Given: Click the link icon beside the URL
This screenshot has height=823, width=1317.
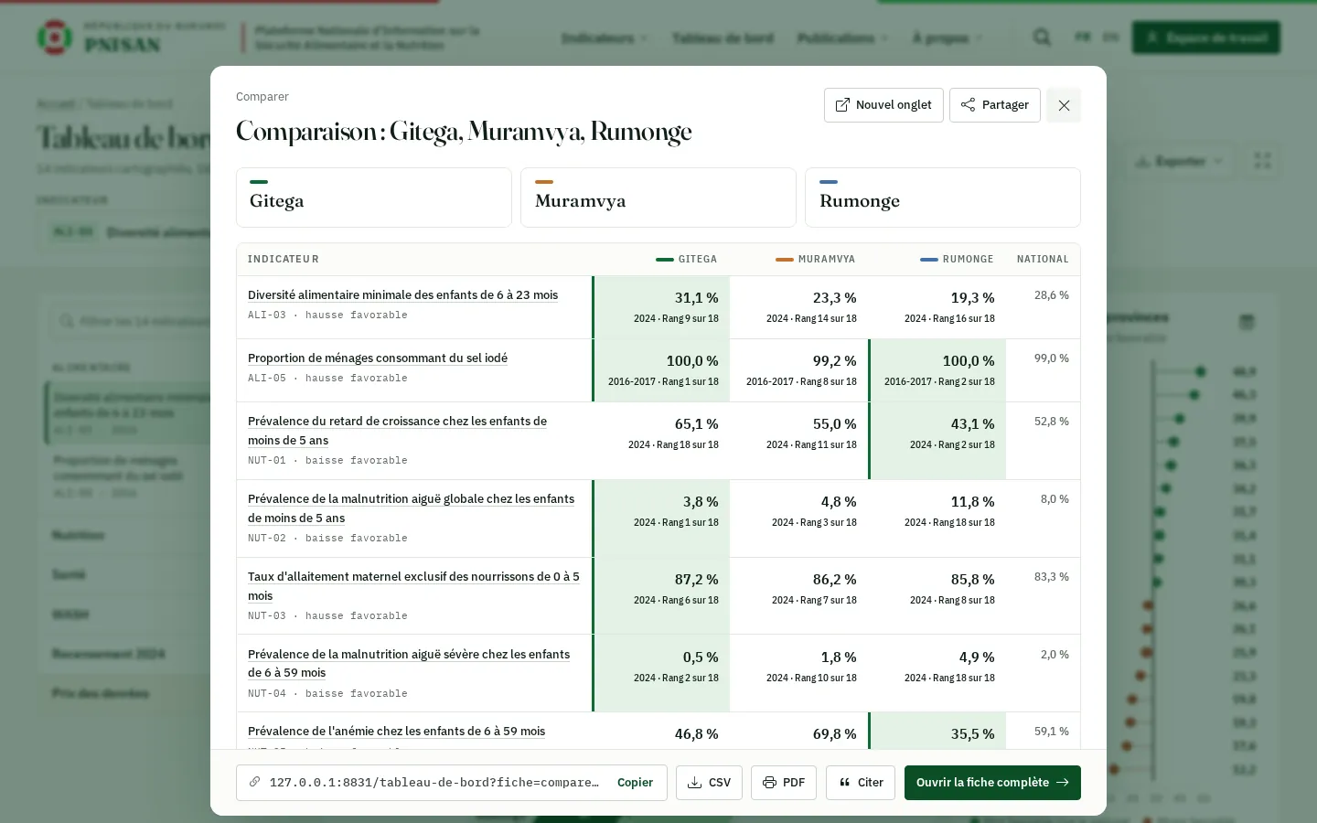Looking at the screenshot, I should pyautogui.click(x=255, y=783).
